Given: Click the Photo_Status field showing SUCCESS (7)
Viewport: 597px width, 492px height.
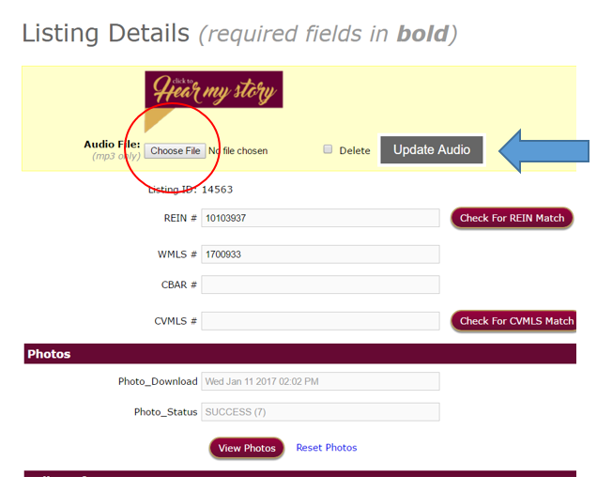Looking at the screenshot, I should [x=320, y=412].
